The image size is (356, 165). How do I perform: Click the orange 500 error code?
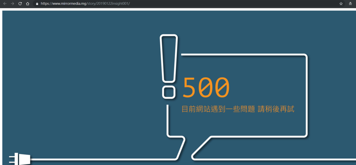pyautogui.click(x=206, y=87)
